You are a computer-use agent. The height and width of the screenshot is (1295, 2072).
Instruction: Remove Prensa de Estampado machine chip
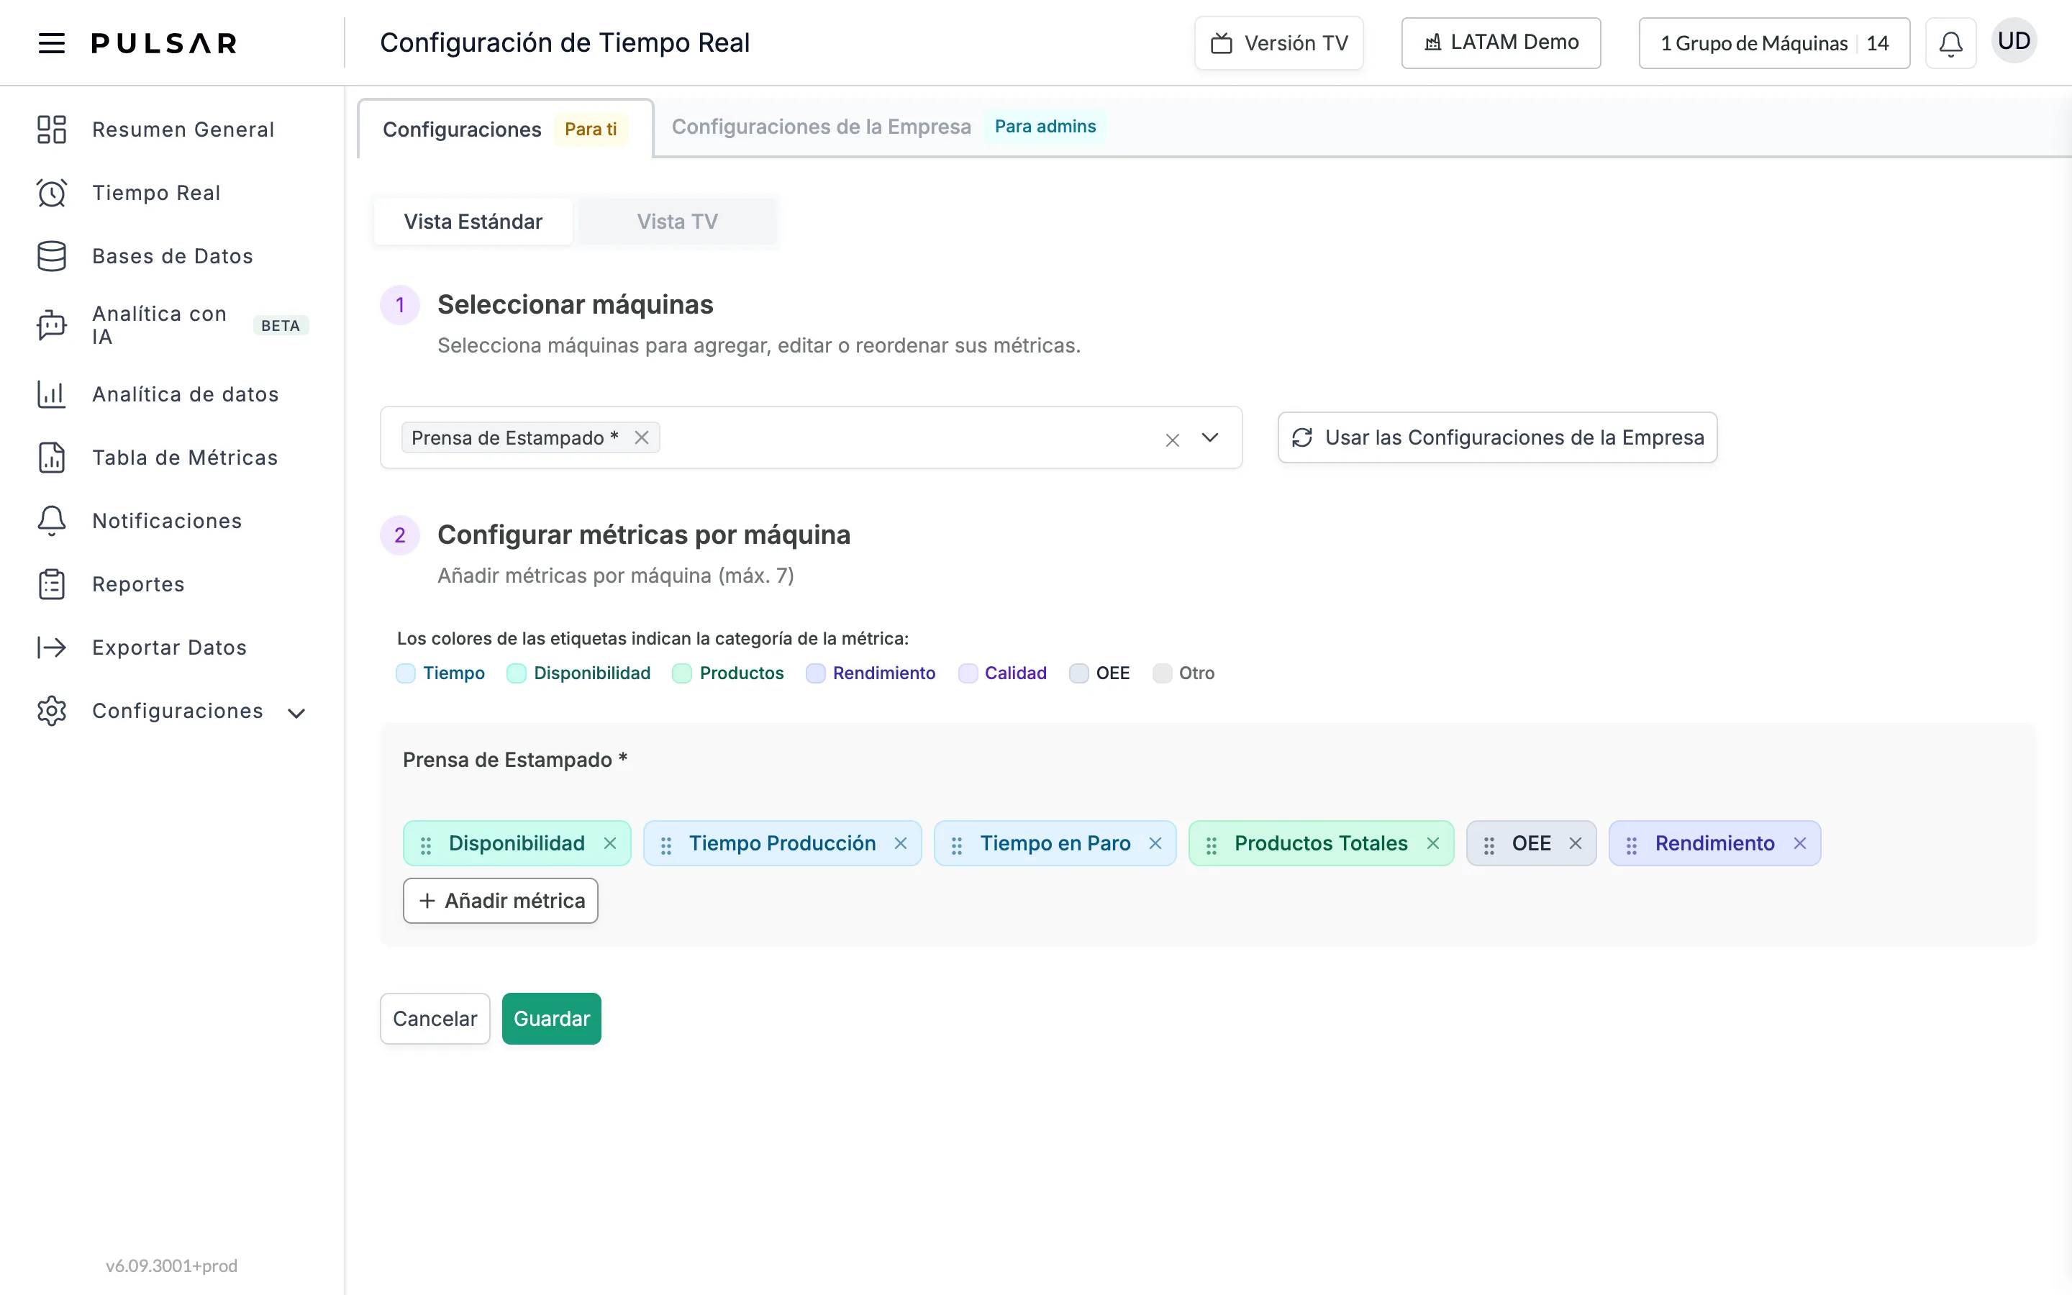[641, 437]
